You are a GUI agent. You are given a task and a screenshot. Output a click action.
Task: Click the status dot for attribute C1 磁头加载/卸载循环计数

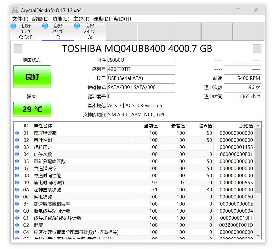click(x=17, y=218)
